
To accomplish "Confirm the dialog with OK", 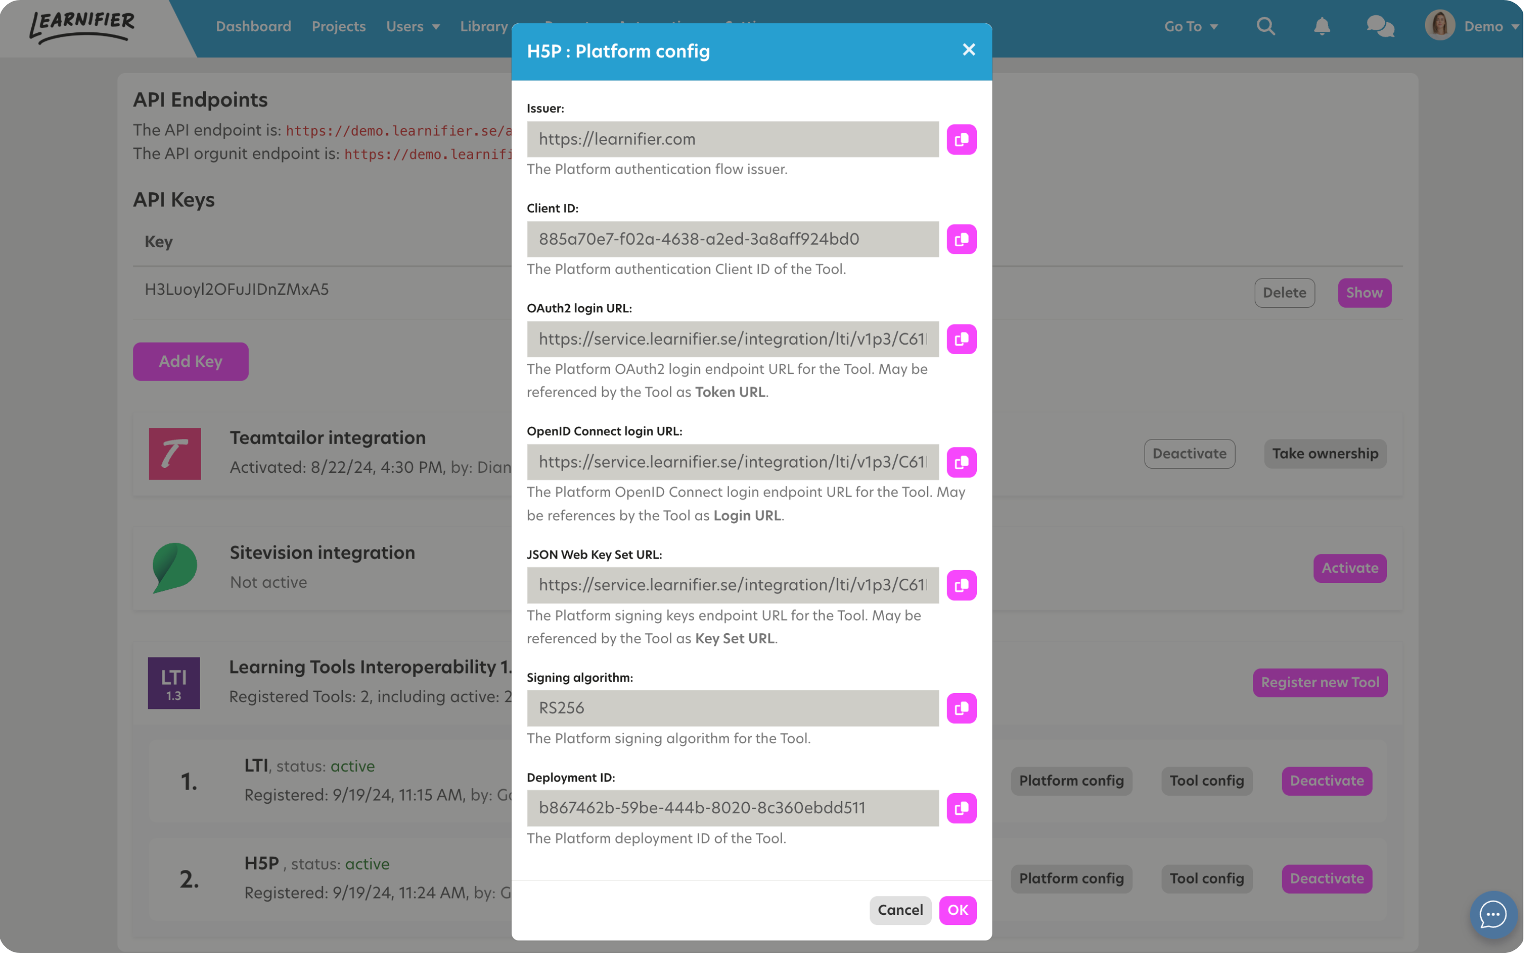I will click(957, 911).
